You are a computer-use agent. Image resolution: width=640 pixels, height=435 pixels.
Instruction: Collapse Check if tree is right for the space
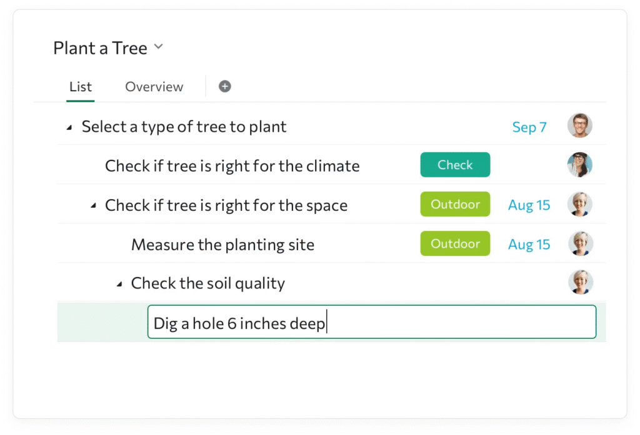coord(94,204)
